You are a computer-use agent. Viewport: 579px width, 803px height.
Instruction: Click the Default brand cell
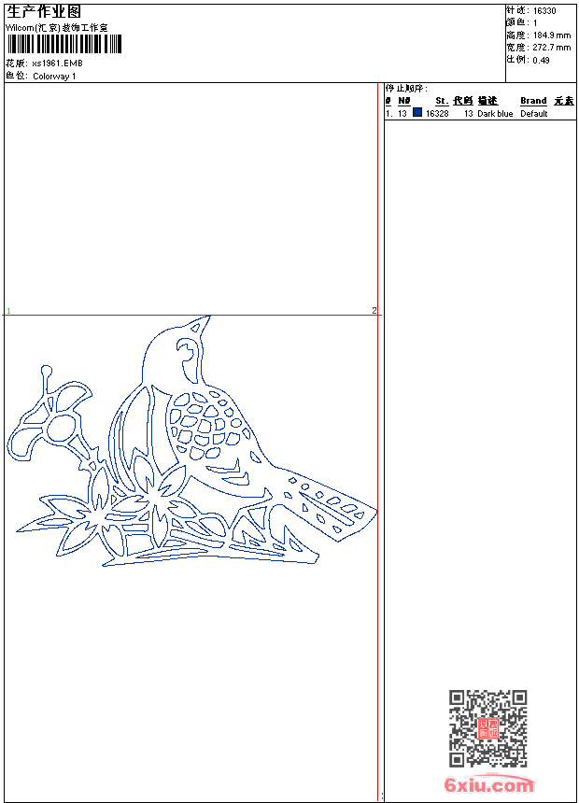click(x=534, y=114)
